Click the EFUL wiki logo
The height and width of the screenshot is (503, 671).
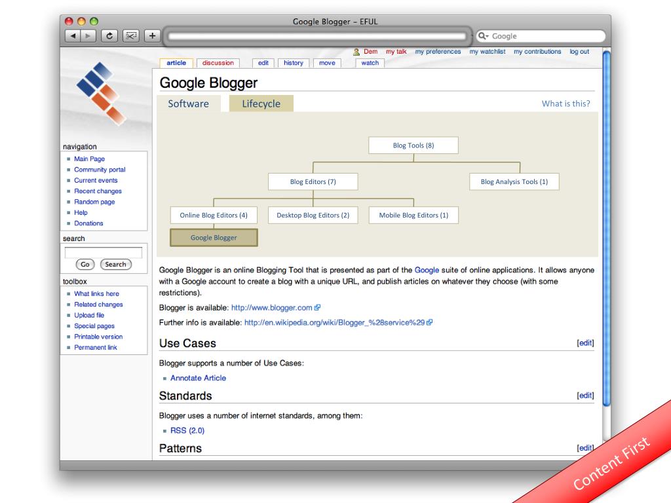coord(102,93)
